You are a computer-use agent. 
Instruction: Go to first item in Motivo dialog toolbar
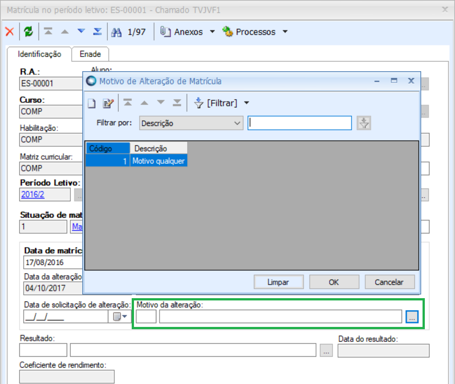[128, 103]
